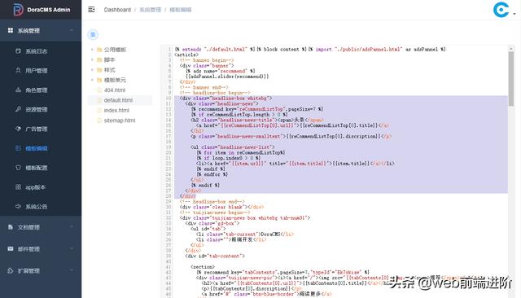Expand the 样式 folder arrow
This screenshot has height=298, width=521.
coord(92,70)
